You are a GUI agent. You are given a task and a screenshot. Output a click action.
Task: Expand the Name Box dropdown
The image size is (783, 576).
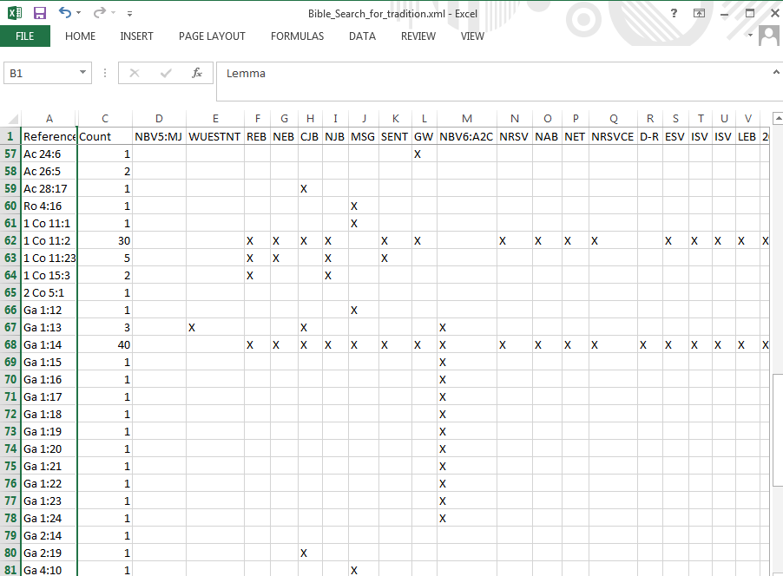pos(82,73)
